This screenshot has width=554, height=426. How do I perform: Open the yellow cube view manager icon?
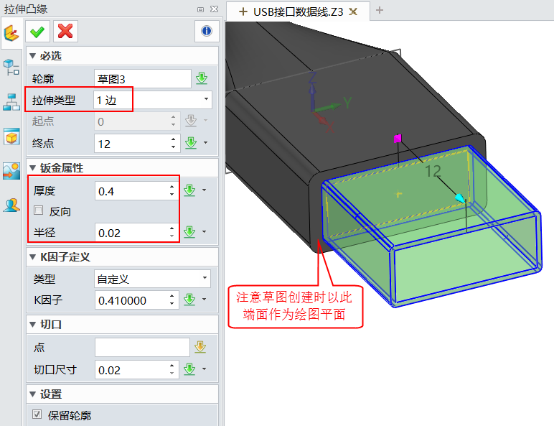click(11, 136)
